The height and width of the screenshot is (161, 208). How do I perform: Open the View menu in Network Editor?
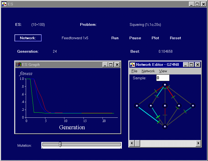[x=163, y=71]
